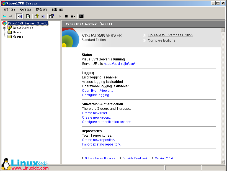Select the Repositories tree item label
The image size is (227, 171).
coord(23,28)
